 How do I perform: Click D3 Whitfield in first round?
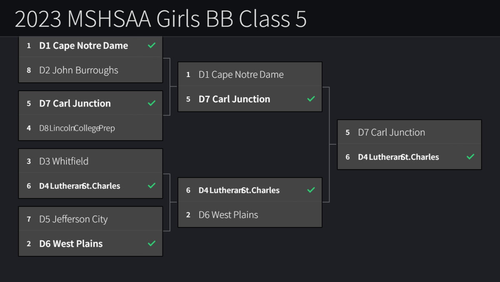[64, 161]
